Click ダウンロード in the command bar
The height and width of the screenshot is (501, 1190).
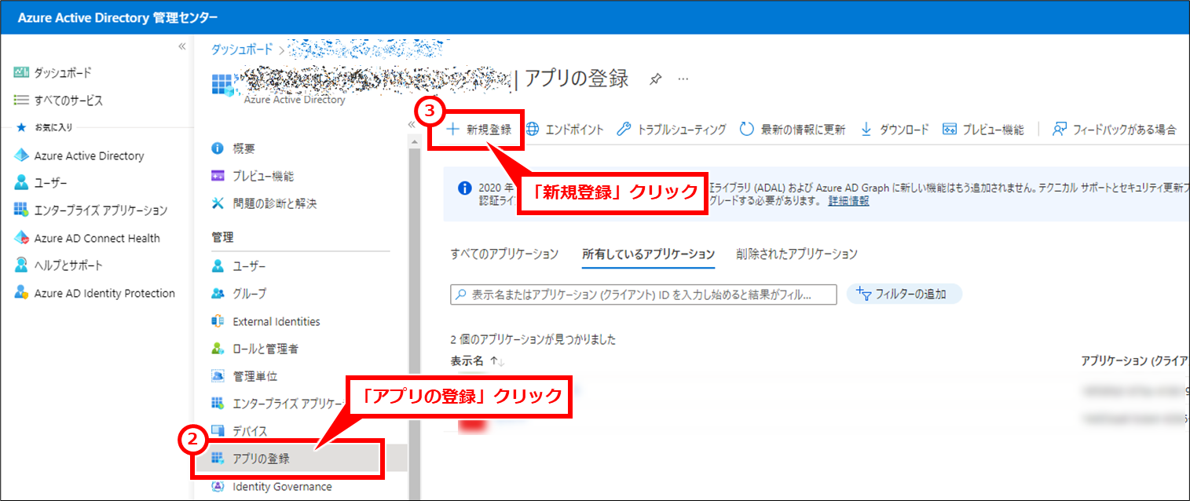[x=895, y=130]
